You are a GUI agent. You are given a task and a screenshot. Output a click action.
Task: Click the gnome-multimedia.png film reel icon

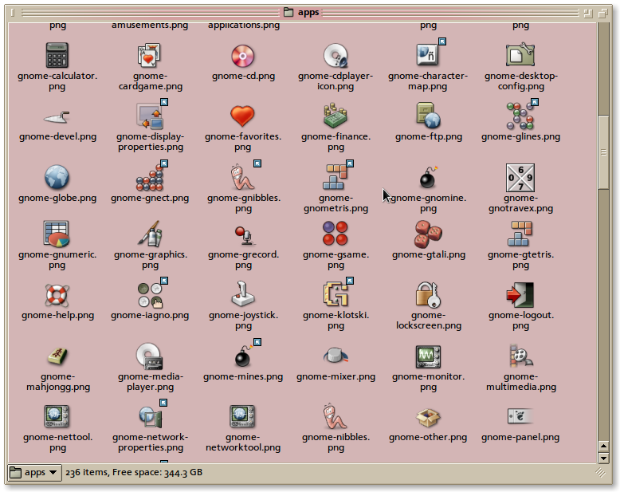520,356
